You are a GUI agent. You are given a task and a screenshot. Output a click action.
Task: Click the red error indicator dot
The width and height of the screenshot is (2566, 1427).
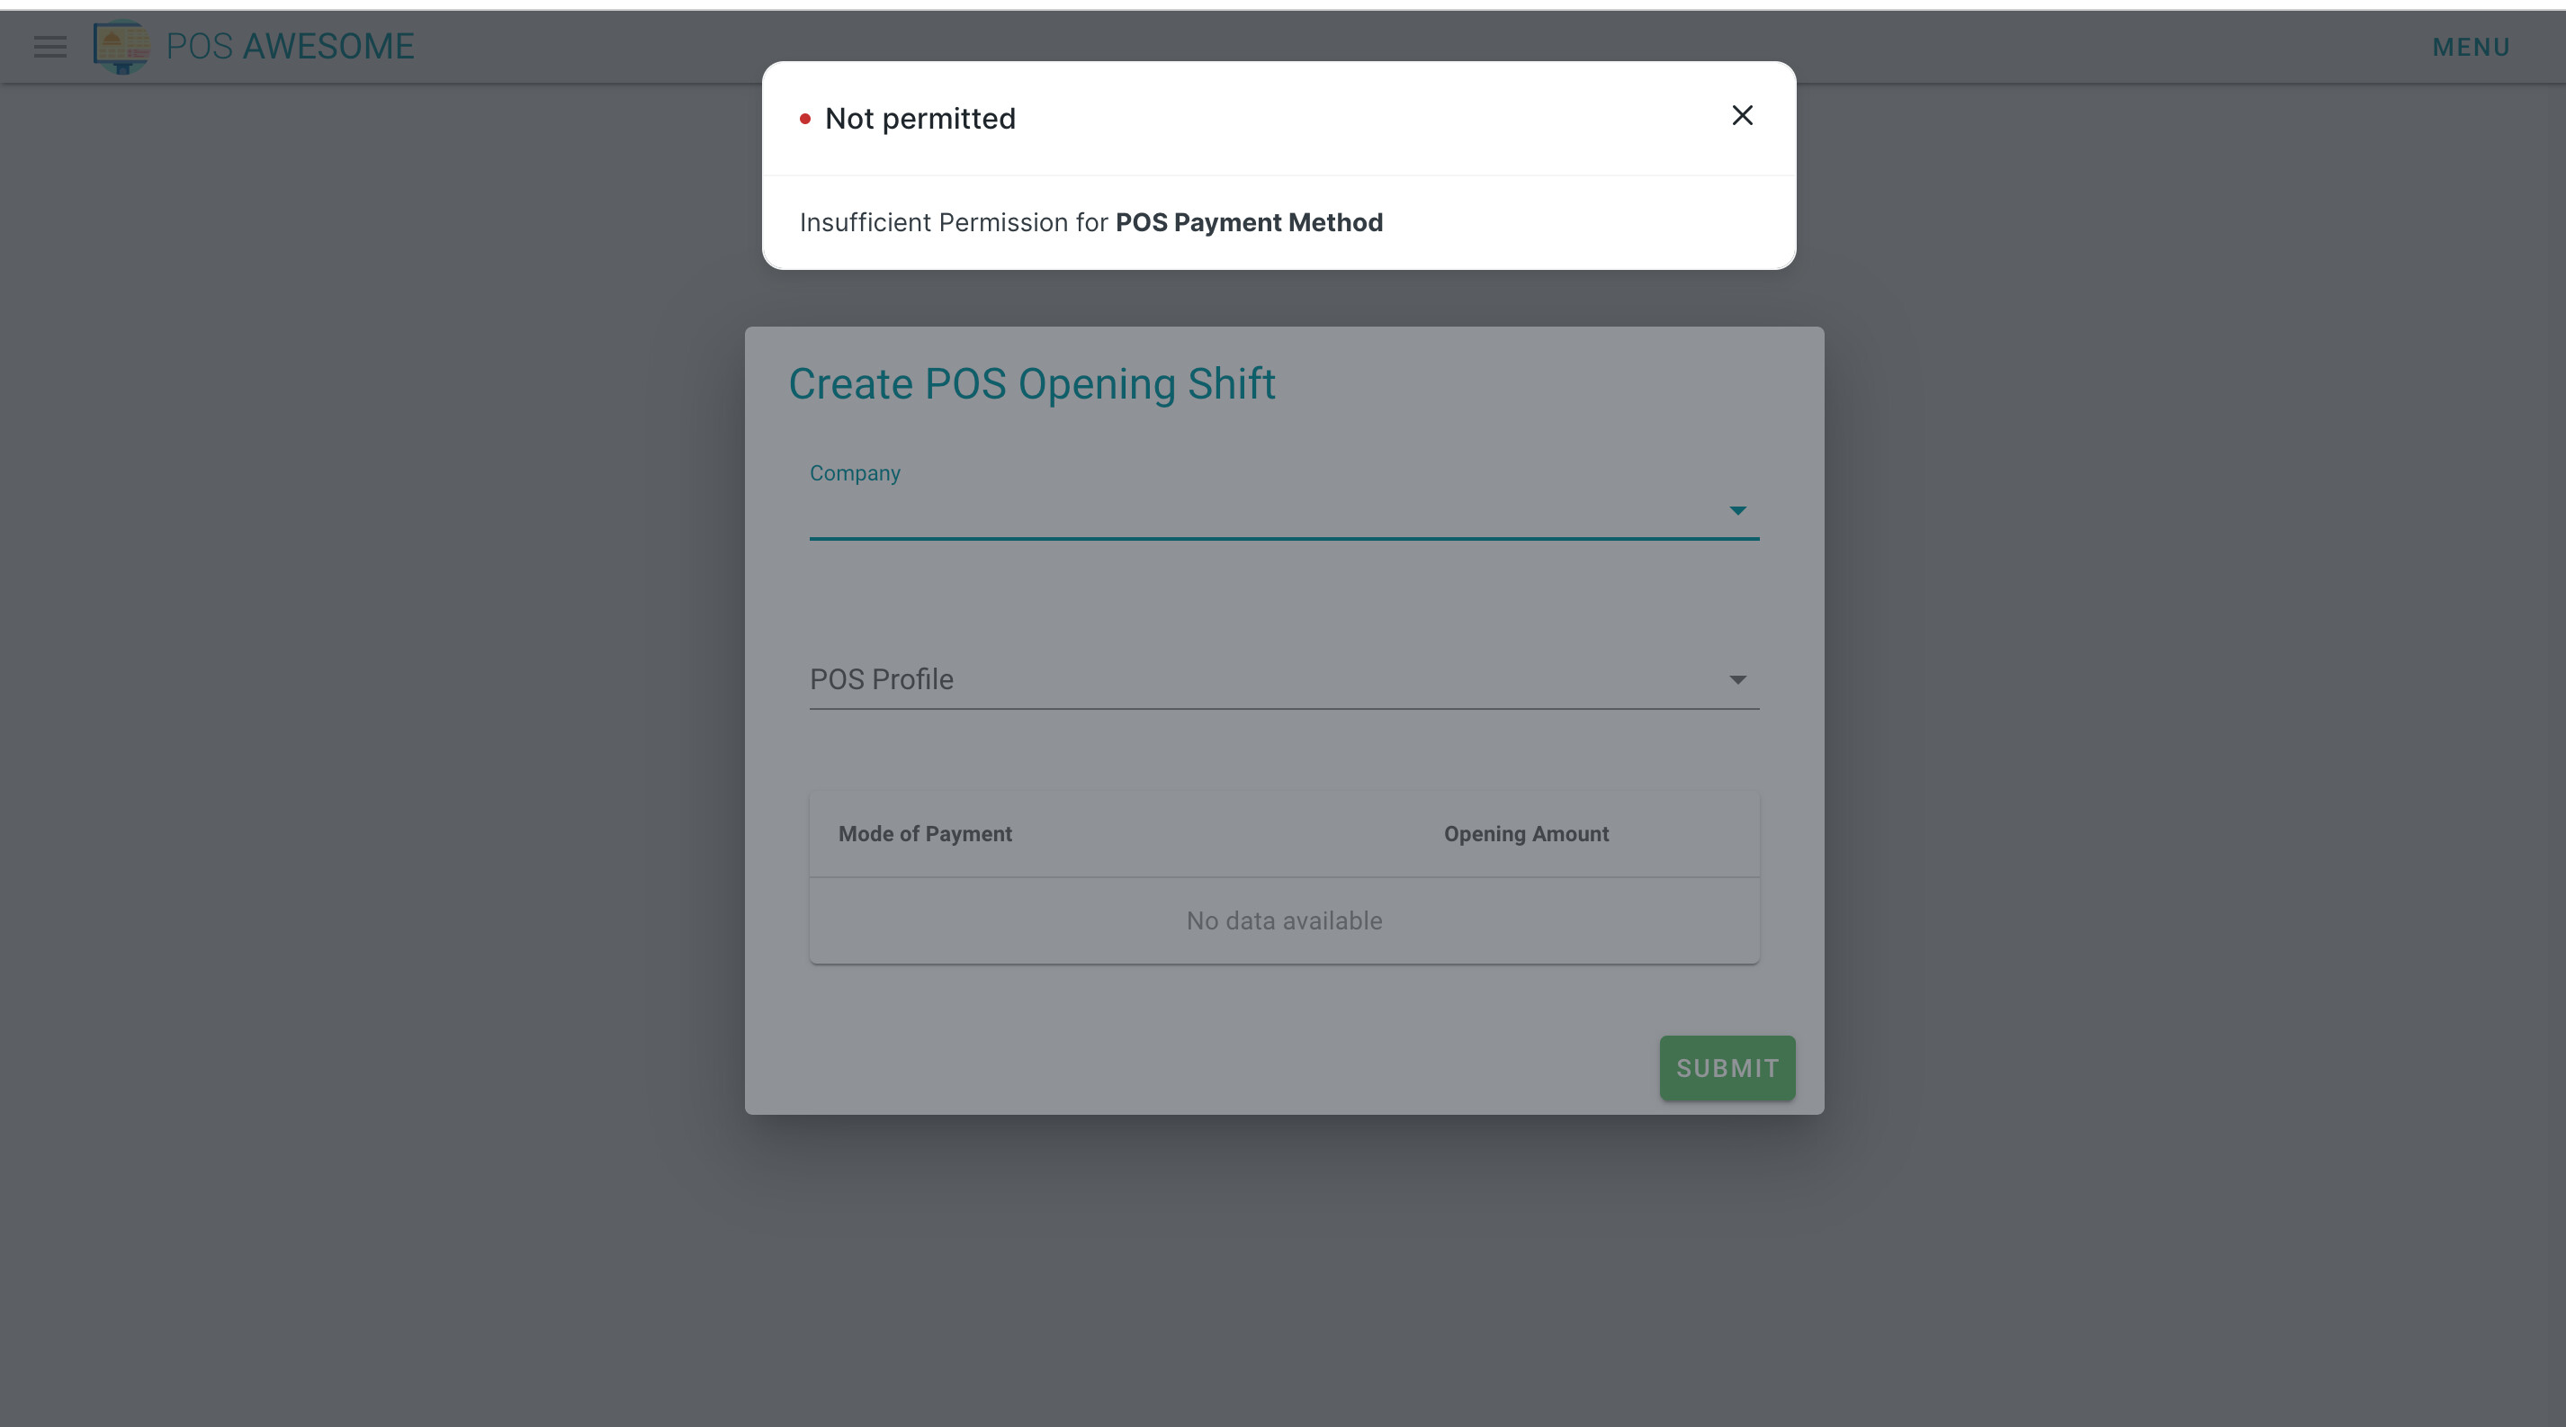pyautogui.click(x=805, y=119)
